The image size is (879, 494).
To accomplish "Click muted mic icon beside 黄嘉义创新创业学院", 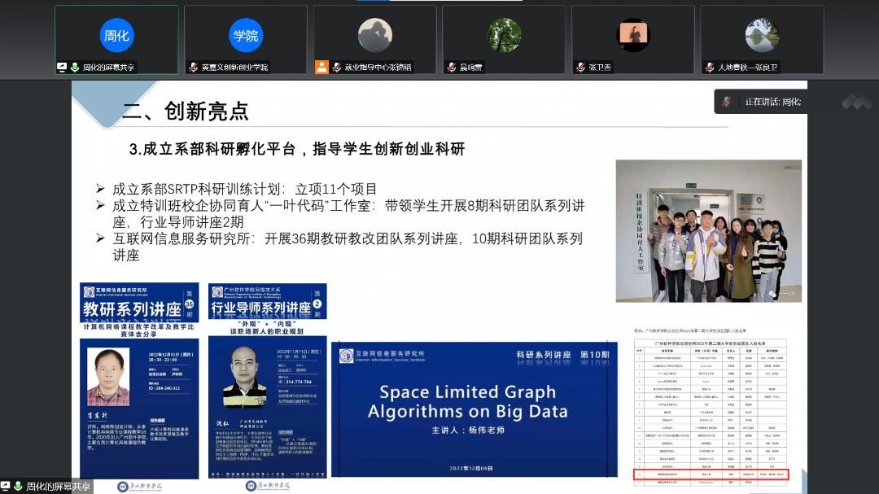I will tap(194, 68).
